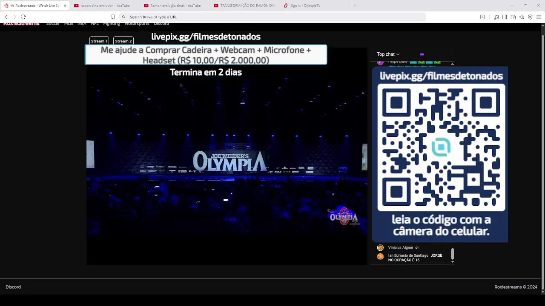Close the Roxiestreams tab
Viewport: 545px width, 306px height.
point(65,6)
